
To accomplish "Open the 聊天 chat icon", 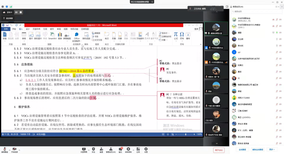I will click(120, 150).
